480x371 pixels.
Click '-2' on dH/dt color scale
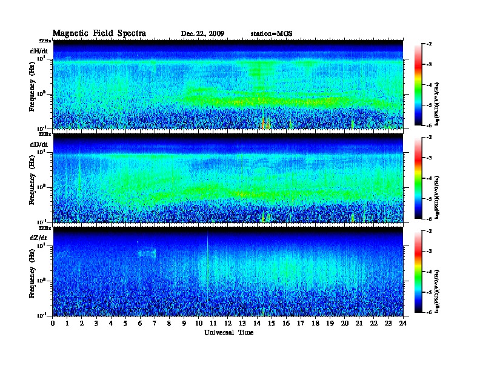click(x=429, y=44)
